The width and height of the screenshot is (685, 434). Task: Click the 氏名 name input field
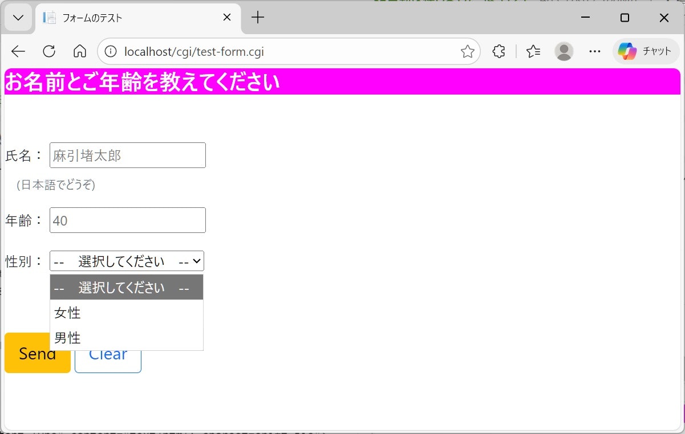(128, 155)
